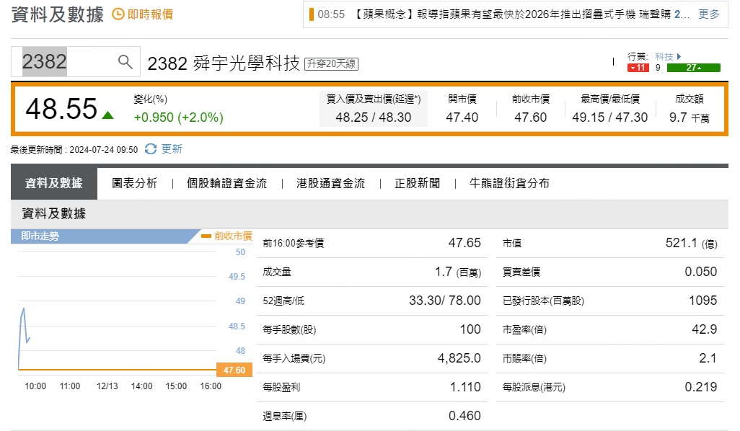
Task: Click 前收市價 value 47.60 in the quote bar
Action: pyautogui.click(x=530, y=117)
